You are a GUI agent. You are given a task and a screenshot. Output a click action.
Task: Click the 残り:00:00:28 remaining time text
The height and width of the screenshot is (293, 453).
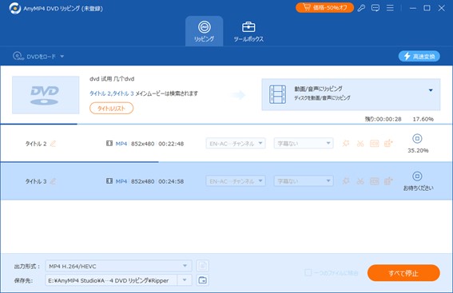click(x=383, y=119)
